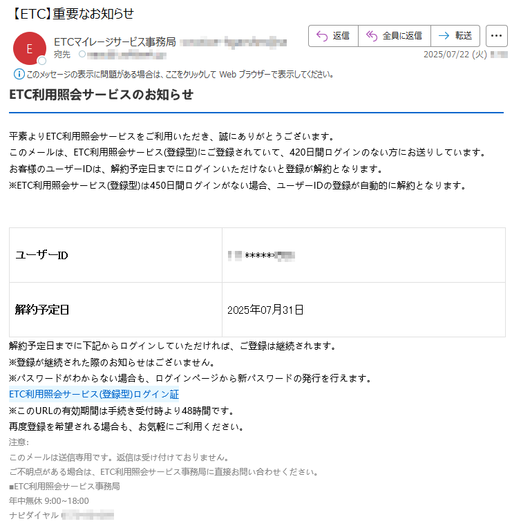Screen dimensions: 512x526
Task: Click the ユーザーID table cell
Action: coord(115,255)
